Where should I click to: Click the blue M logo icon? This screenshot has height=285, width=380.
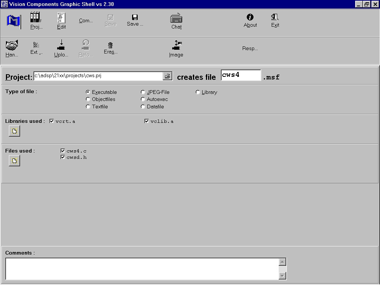13,21
